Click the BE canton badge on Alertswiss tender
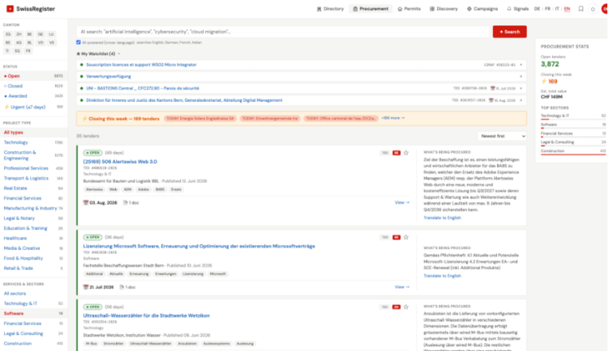 tap(396, 153)
